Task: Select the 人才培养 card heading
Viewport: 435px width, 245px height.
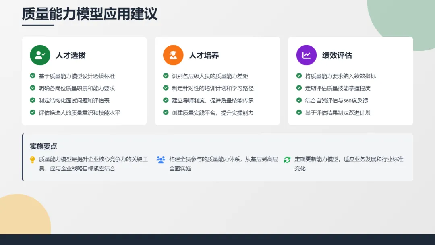Action: 204,55
